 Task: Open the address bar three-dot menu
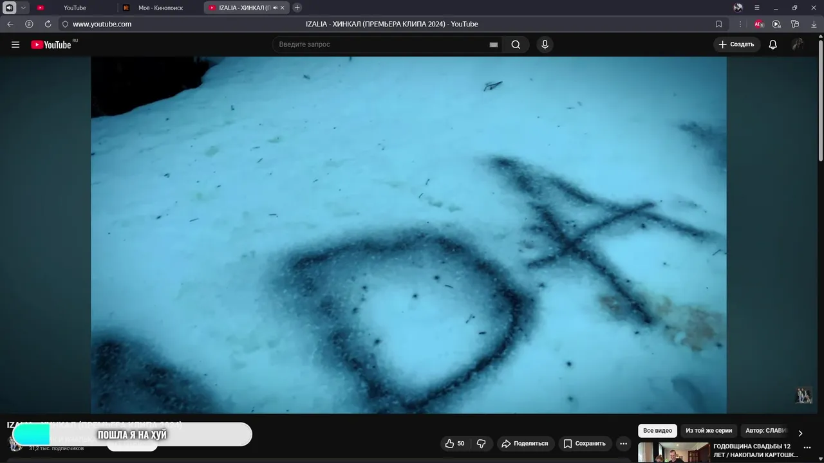(740, 24)
